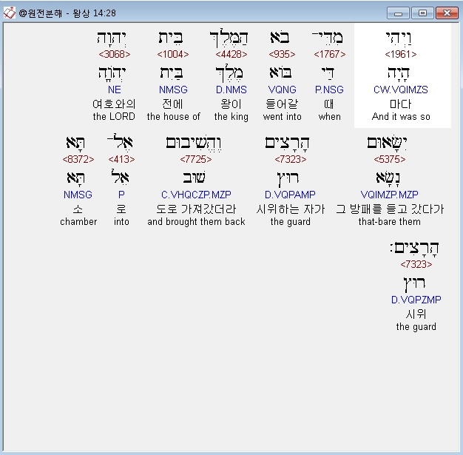Screen dimensions: 463x455
Task: Click English gloss 'went into'
Action: [283, 116]
